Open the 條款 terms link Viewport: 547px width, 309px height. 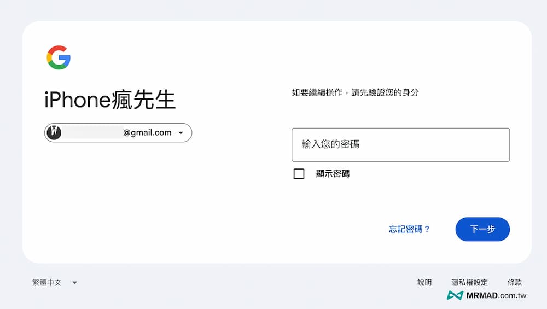pyautogui.click(x=514, y=283)
